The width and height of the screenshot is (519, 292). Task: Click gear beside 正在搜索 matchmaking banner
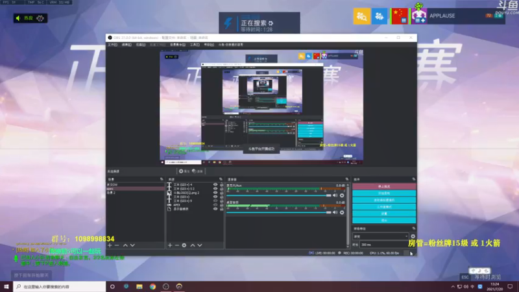click(x=271, y=23)
